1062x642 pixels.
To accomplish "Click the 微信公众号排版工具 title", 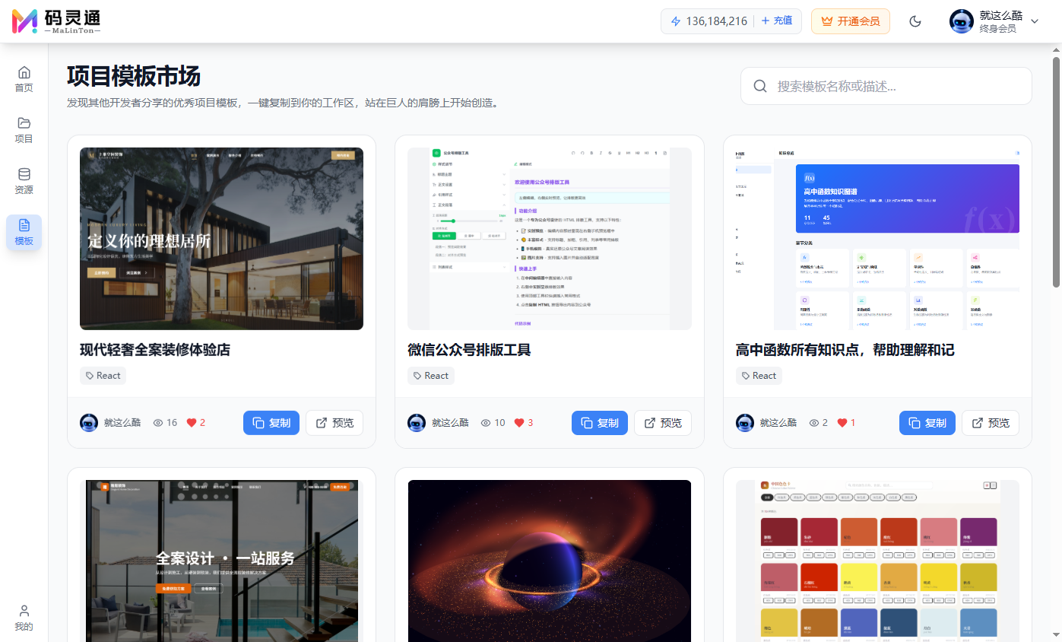I will (469, 350).
